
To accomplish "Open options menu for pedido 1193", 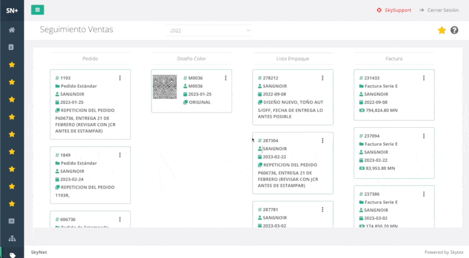I will 120,78.
